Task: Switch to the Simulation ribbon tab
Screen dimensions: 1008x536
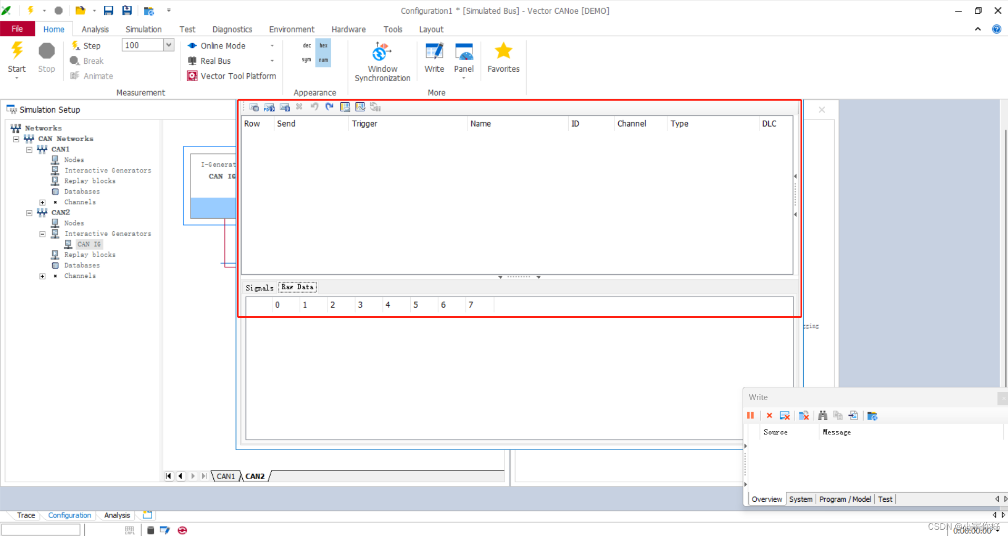Action: tap(143, 30)
